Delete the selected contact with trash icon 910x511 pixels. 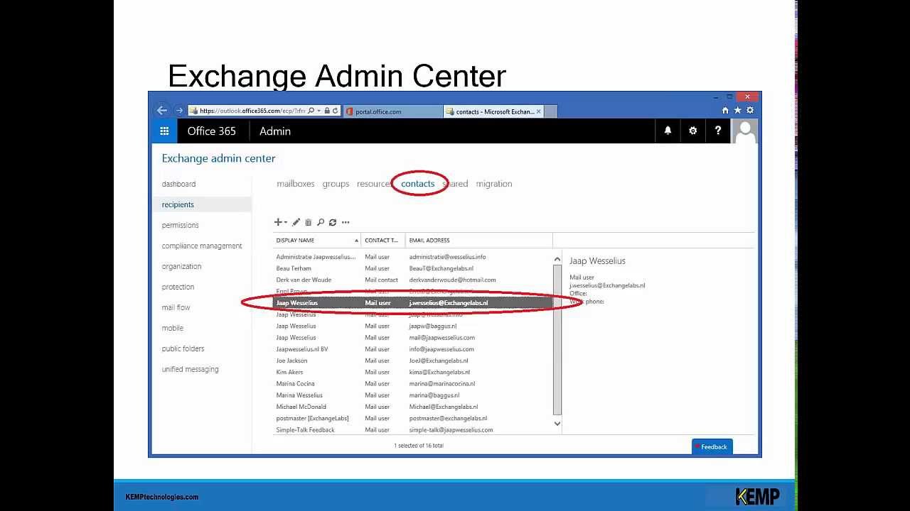click(x=309, y=222)
